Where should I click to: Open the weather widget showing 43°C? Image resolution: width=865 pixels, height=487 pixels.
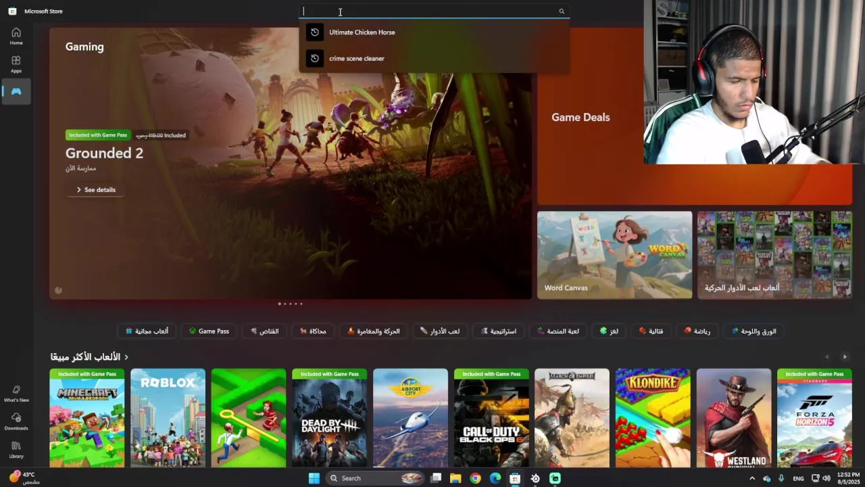click(x=23, y=478)
